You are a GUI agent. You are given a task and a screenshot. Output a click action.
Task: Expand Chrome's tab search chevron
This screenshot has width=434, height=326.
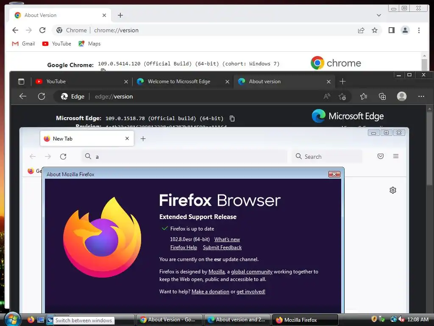click(x=378, y=15)
